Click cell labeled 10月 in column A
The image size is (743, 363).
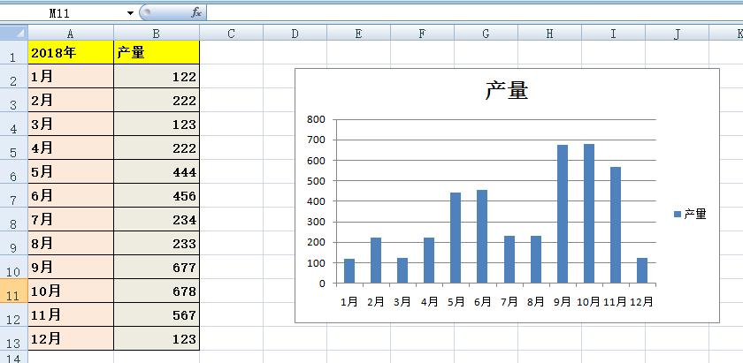[71, 291]
